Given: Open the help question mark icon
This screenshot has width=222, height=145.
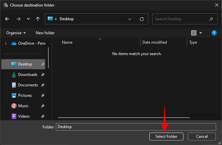Looking at the screenshot, I should click(x=214, y=33).
